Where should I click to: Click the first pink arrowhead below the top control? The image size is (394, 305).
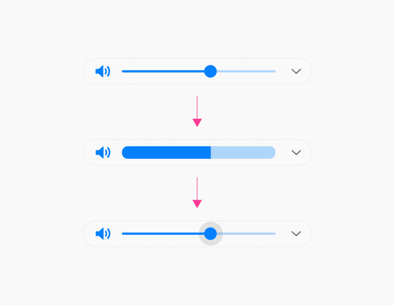[x=197, y=123]
